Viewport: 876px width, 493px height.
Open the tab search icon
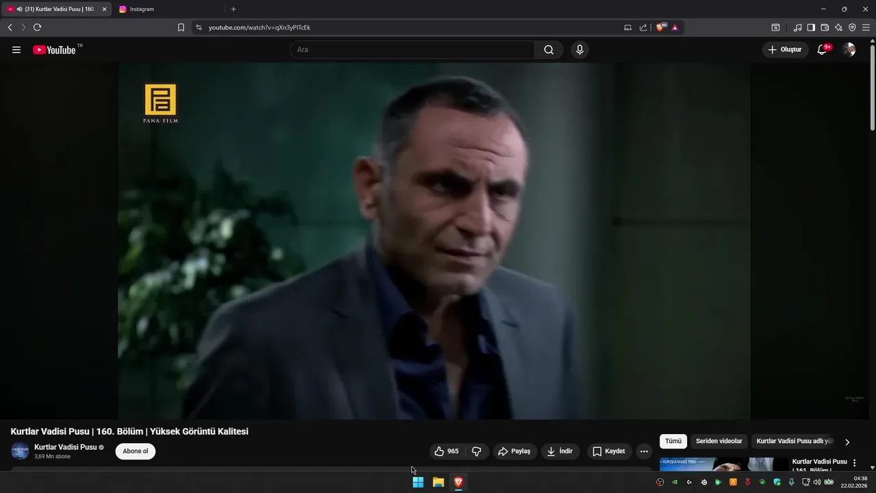[x=775, y=27]
